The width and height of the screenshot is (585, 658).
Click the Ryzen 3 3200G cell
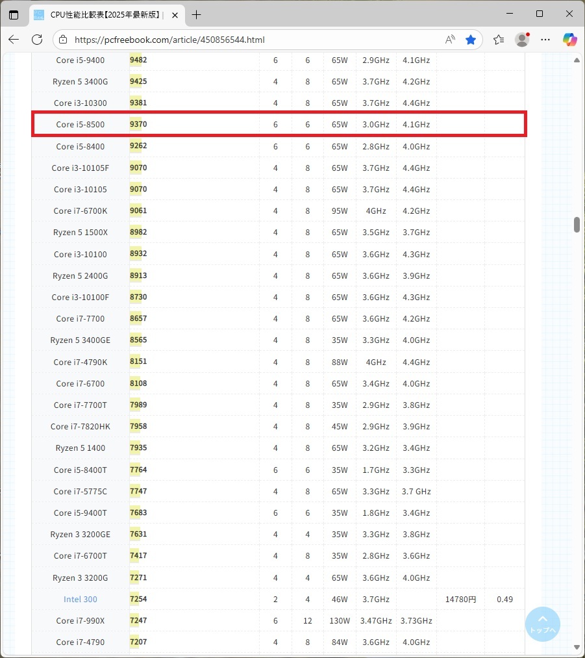pyautogui.click(x=80, y=578)
